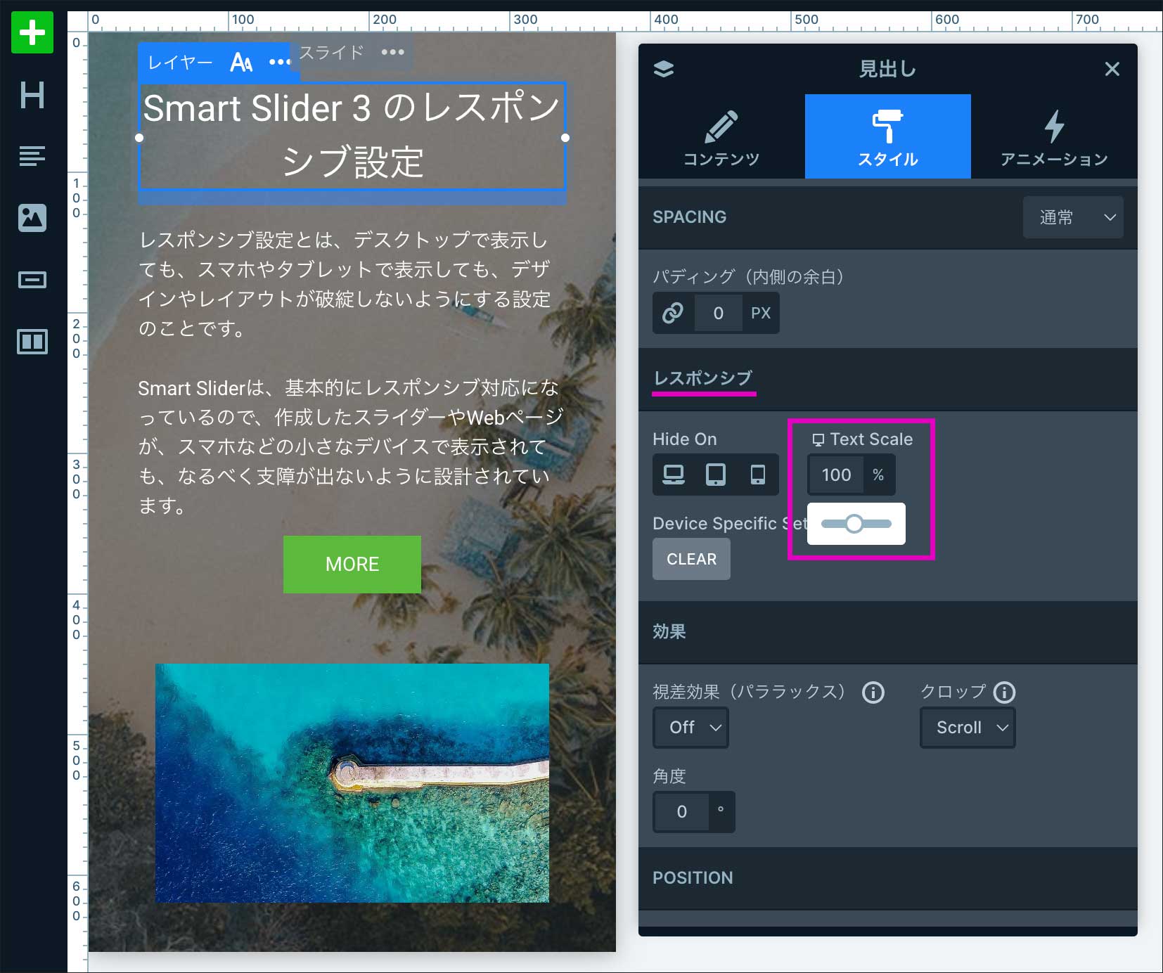Expand the parallax Off dropdown
The width and height of the screenshot is (1163, 973).
[690, 728]
